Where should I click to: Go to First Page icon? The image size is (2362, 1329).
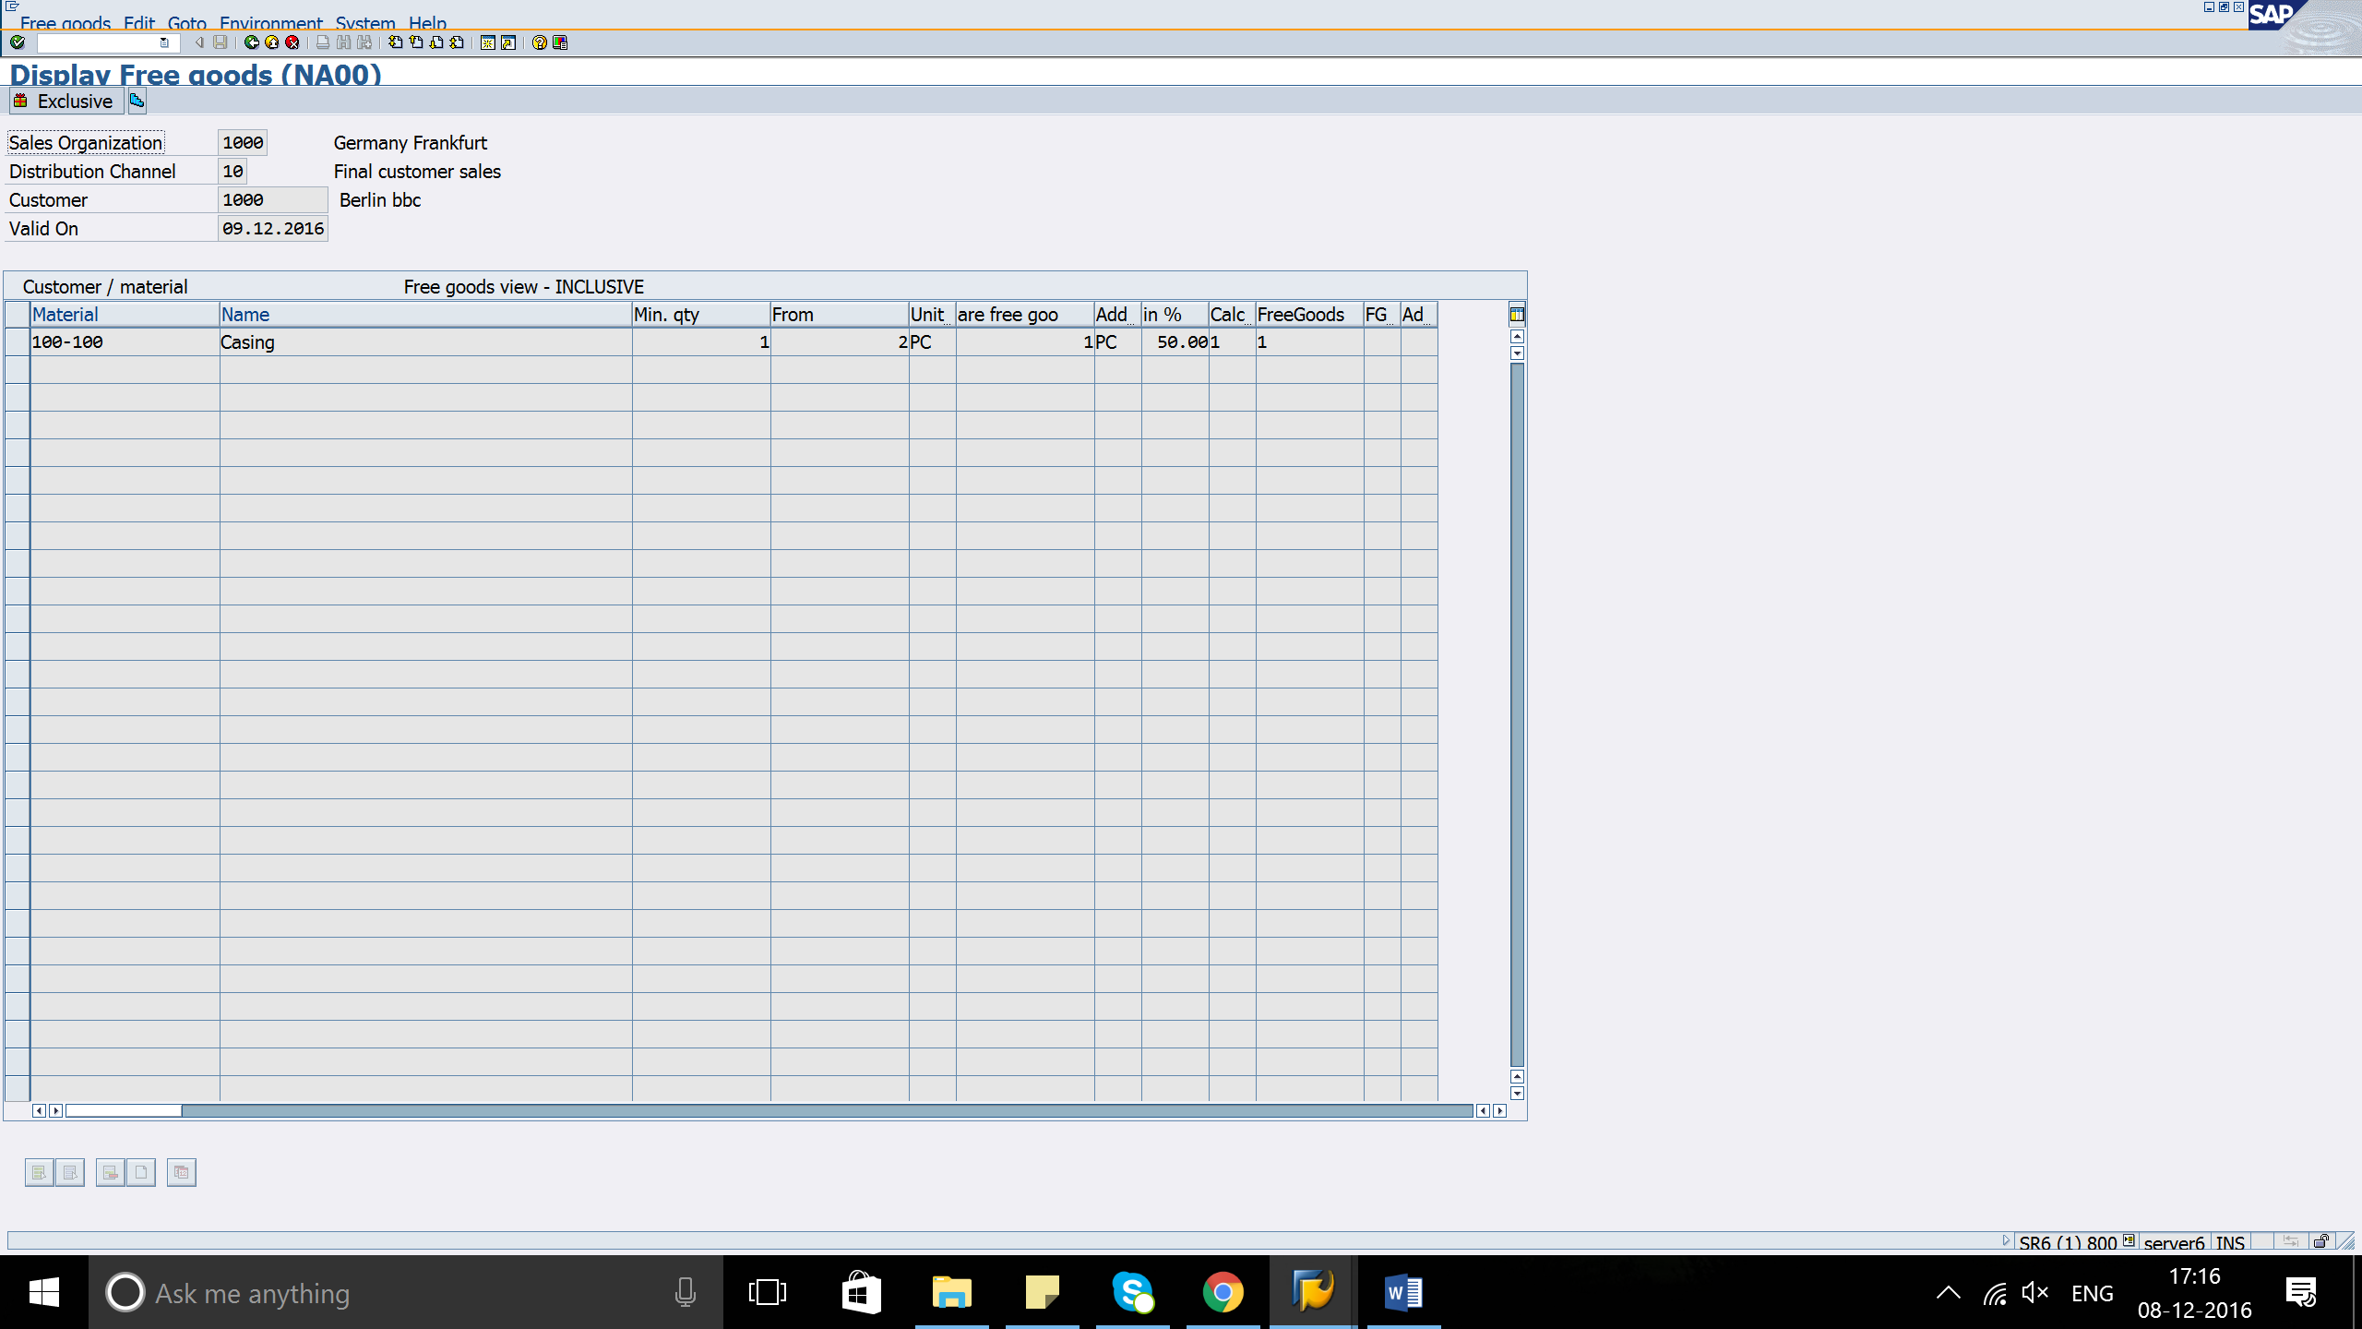[x=396, y=42]
